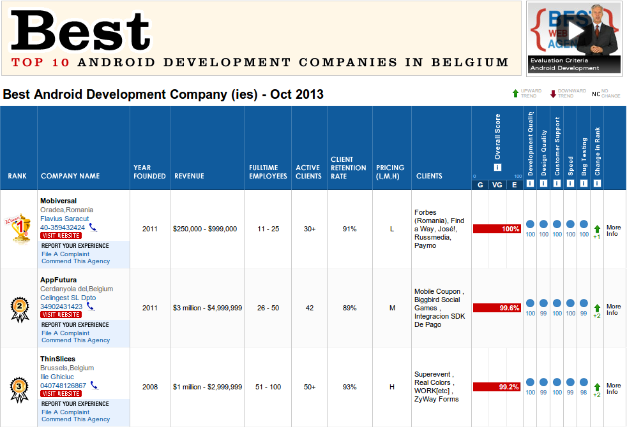Click the info icon under Overall Score
Image resolution: width=627 pixels, height=427 pixels.
tap(497, 168)
